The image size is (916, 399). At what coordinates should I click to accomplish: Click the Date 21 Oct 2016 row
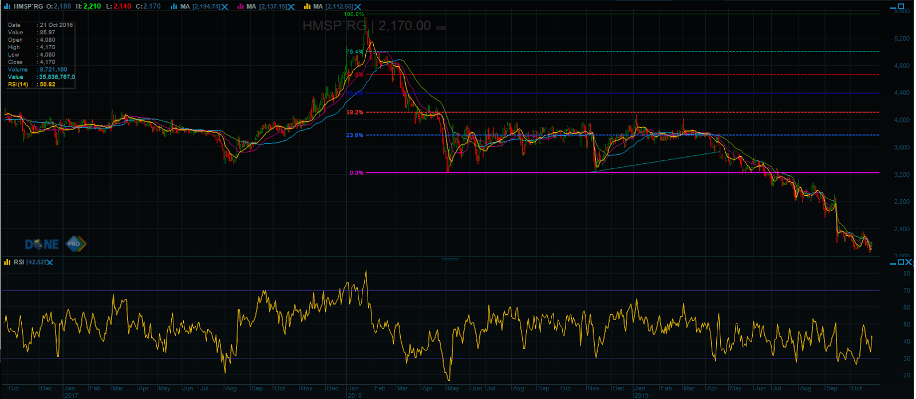pos(40,25)
